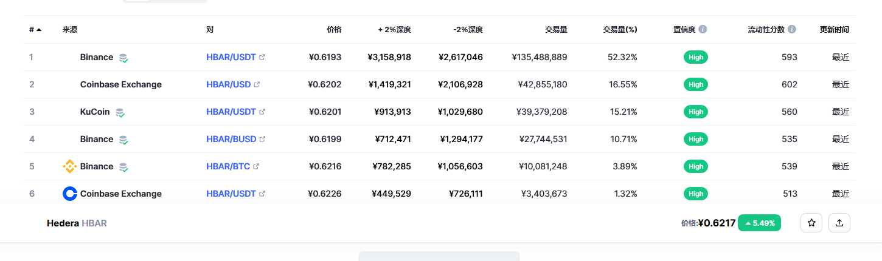Click the star watchlist icon for Hedera

point(811,223)
